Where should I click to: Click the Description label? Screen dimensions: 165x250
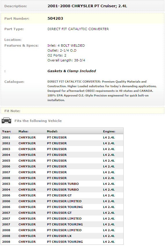(16, 6)
